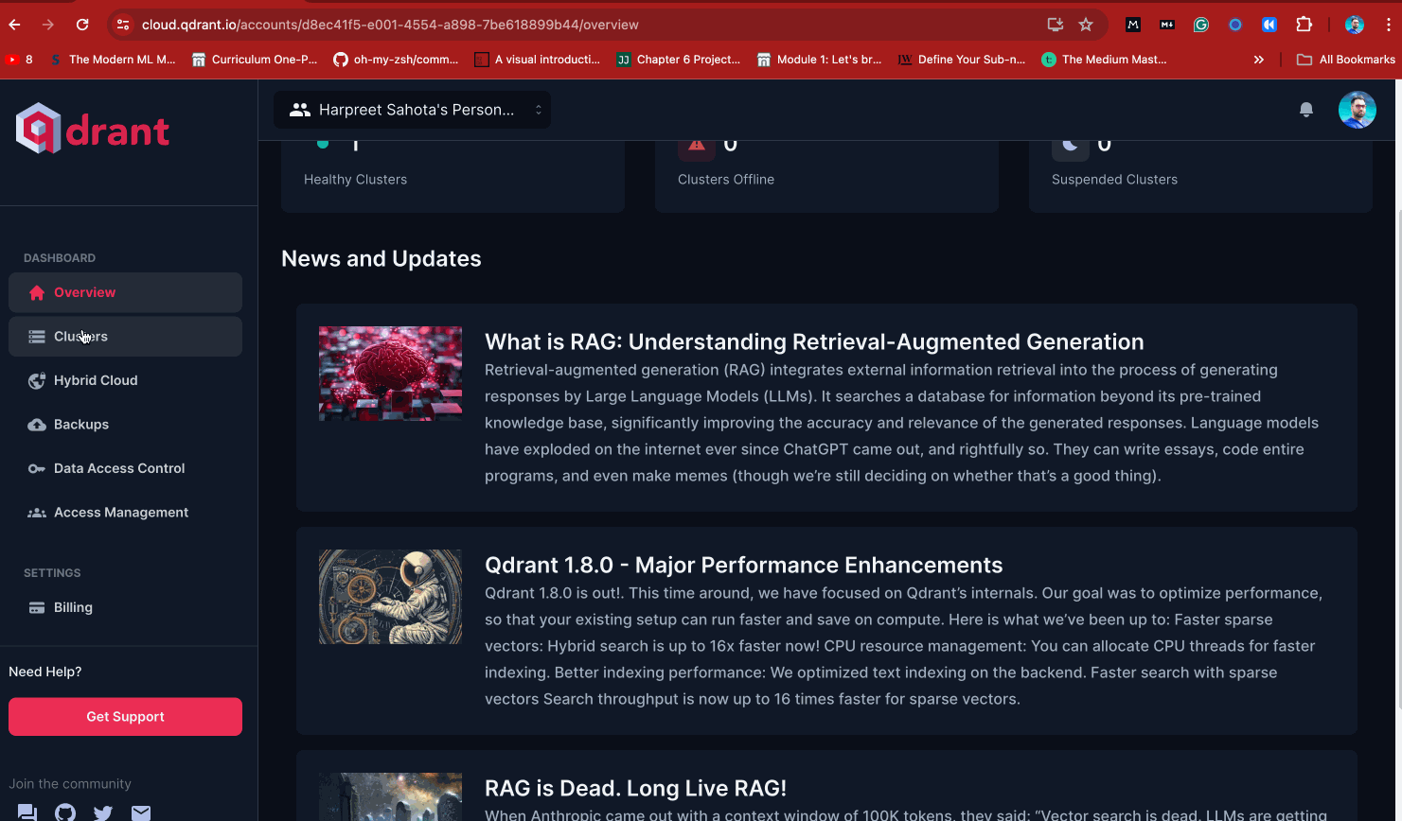Open The Medium Mast... bookmark
Image resolution: width=1402 pixels, height=821 pixels.
[1104, 60]
